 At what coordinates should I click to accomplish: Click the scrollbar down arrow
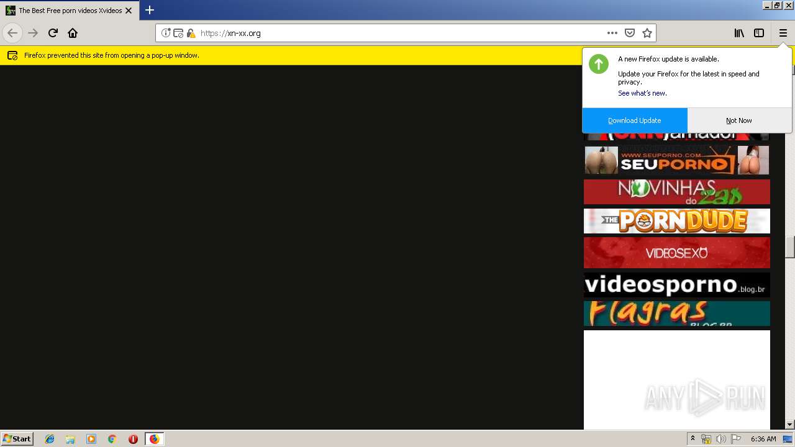tap(790, 425)
